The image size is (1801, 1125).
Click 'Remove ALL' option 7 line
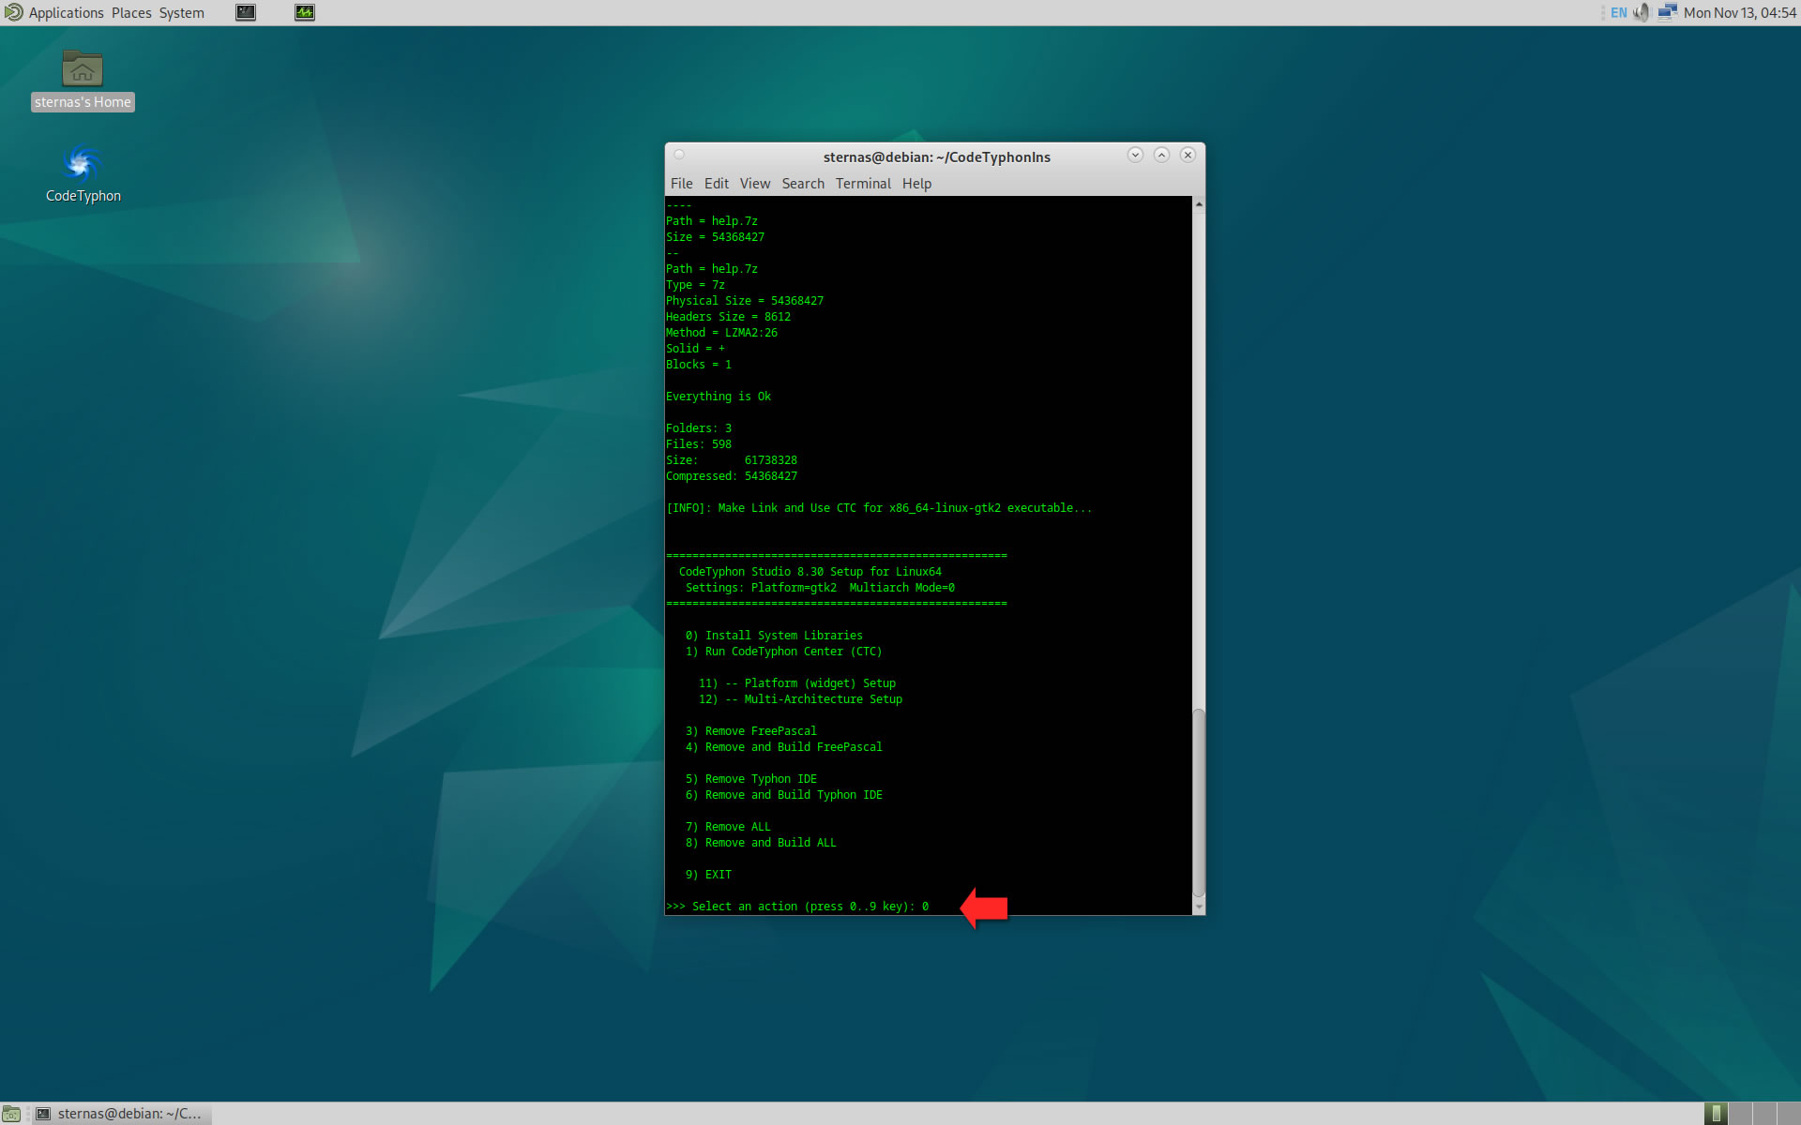click(x=728, y=827)
